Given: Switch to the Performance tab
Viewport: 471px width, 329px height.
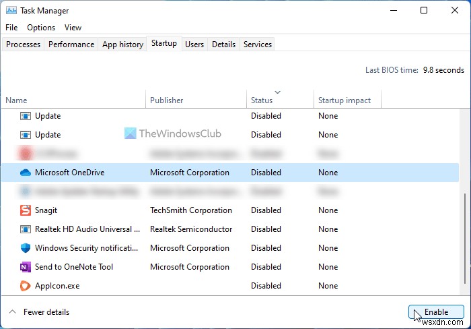Looking at the screenshot, I should coord(71,44).
